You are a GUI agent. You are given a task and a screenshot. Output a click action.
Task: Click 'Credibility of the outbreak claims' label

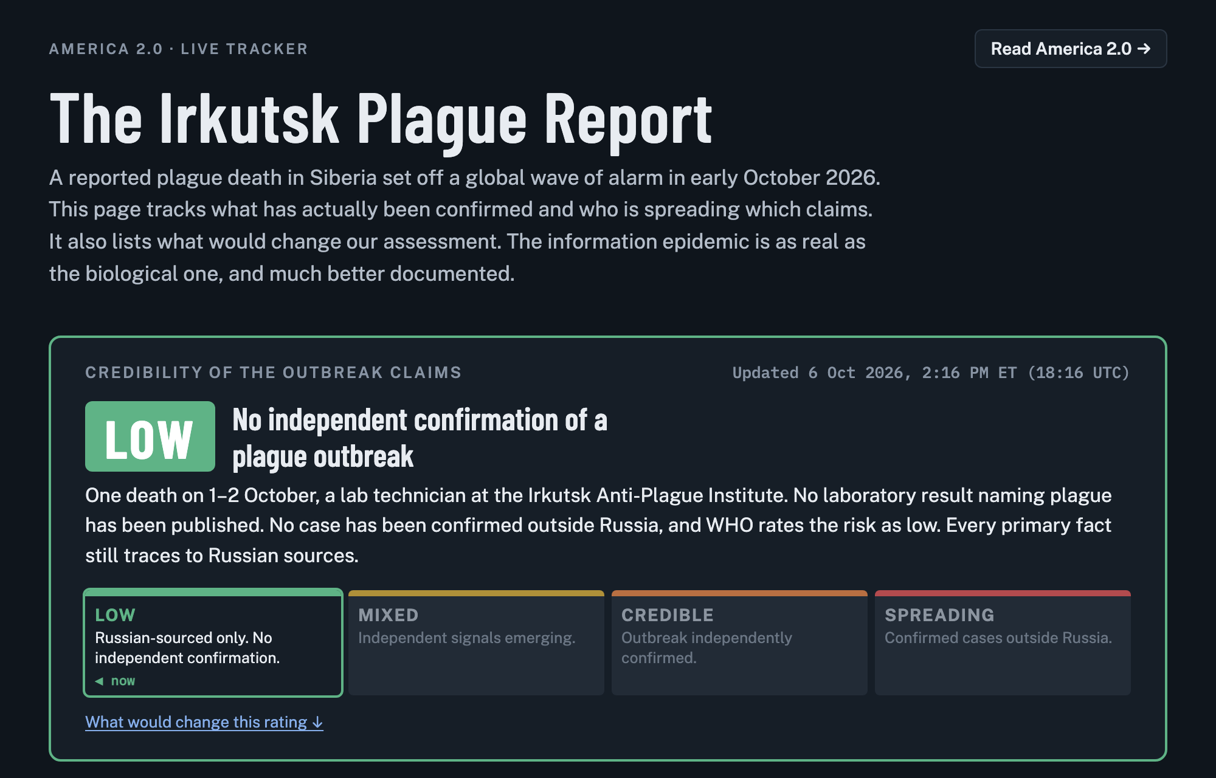pyautogui.click(x=274, y=373)
